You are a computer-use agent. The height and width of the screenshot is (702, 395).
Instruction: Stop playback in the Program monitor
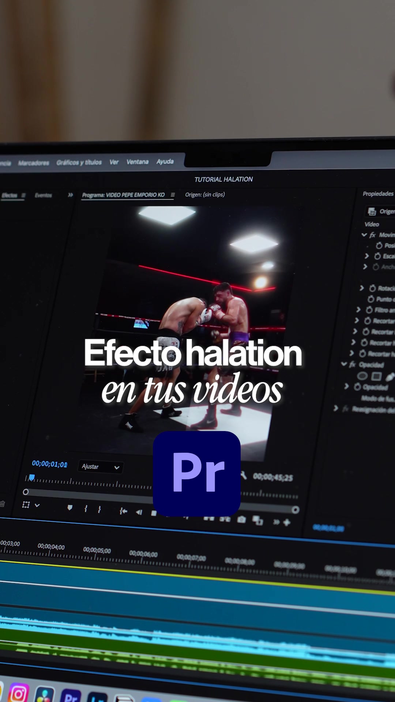154,513
